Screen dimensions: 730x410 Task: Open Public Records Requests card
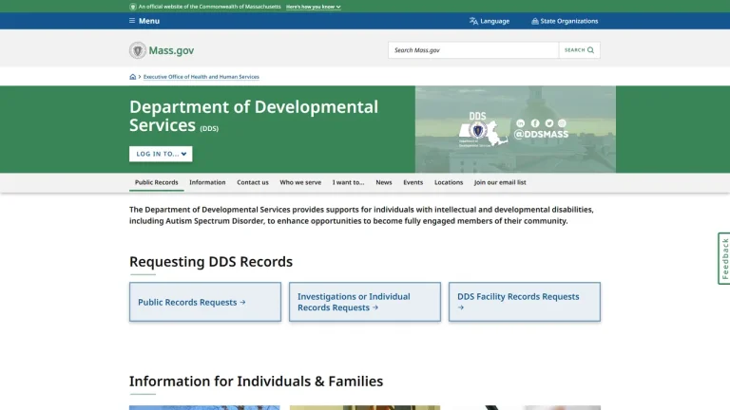205,302
